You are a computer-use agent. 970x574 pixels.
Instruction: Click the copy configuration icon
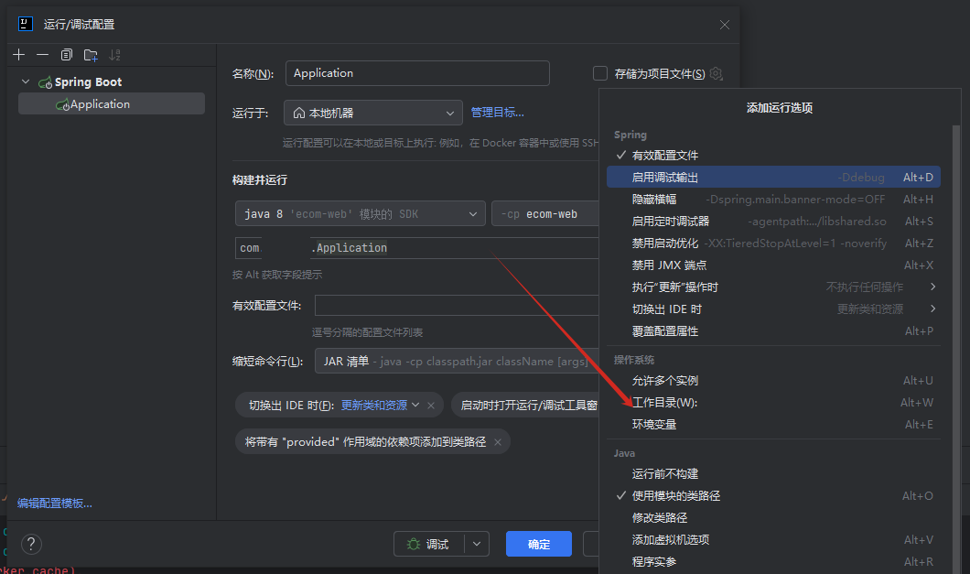67,55
